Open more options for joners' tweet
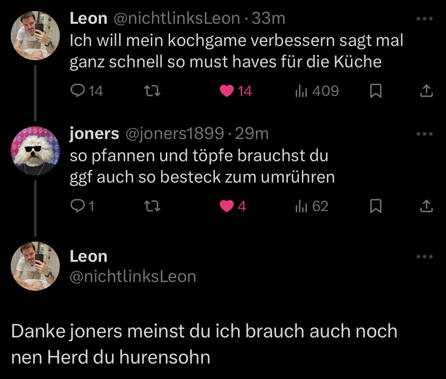 point(425,134)
